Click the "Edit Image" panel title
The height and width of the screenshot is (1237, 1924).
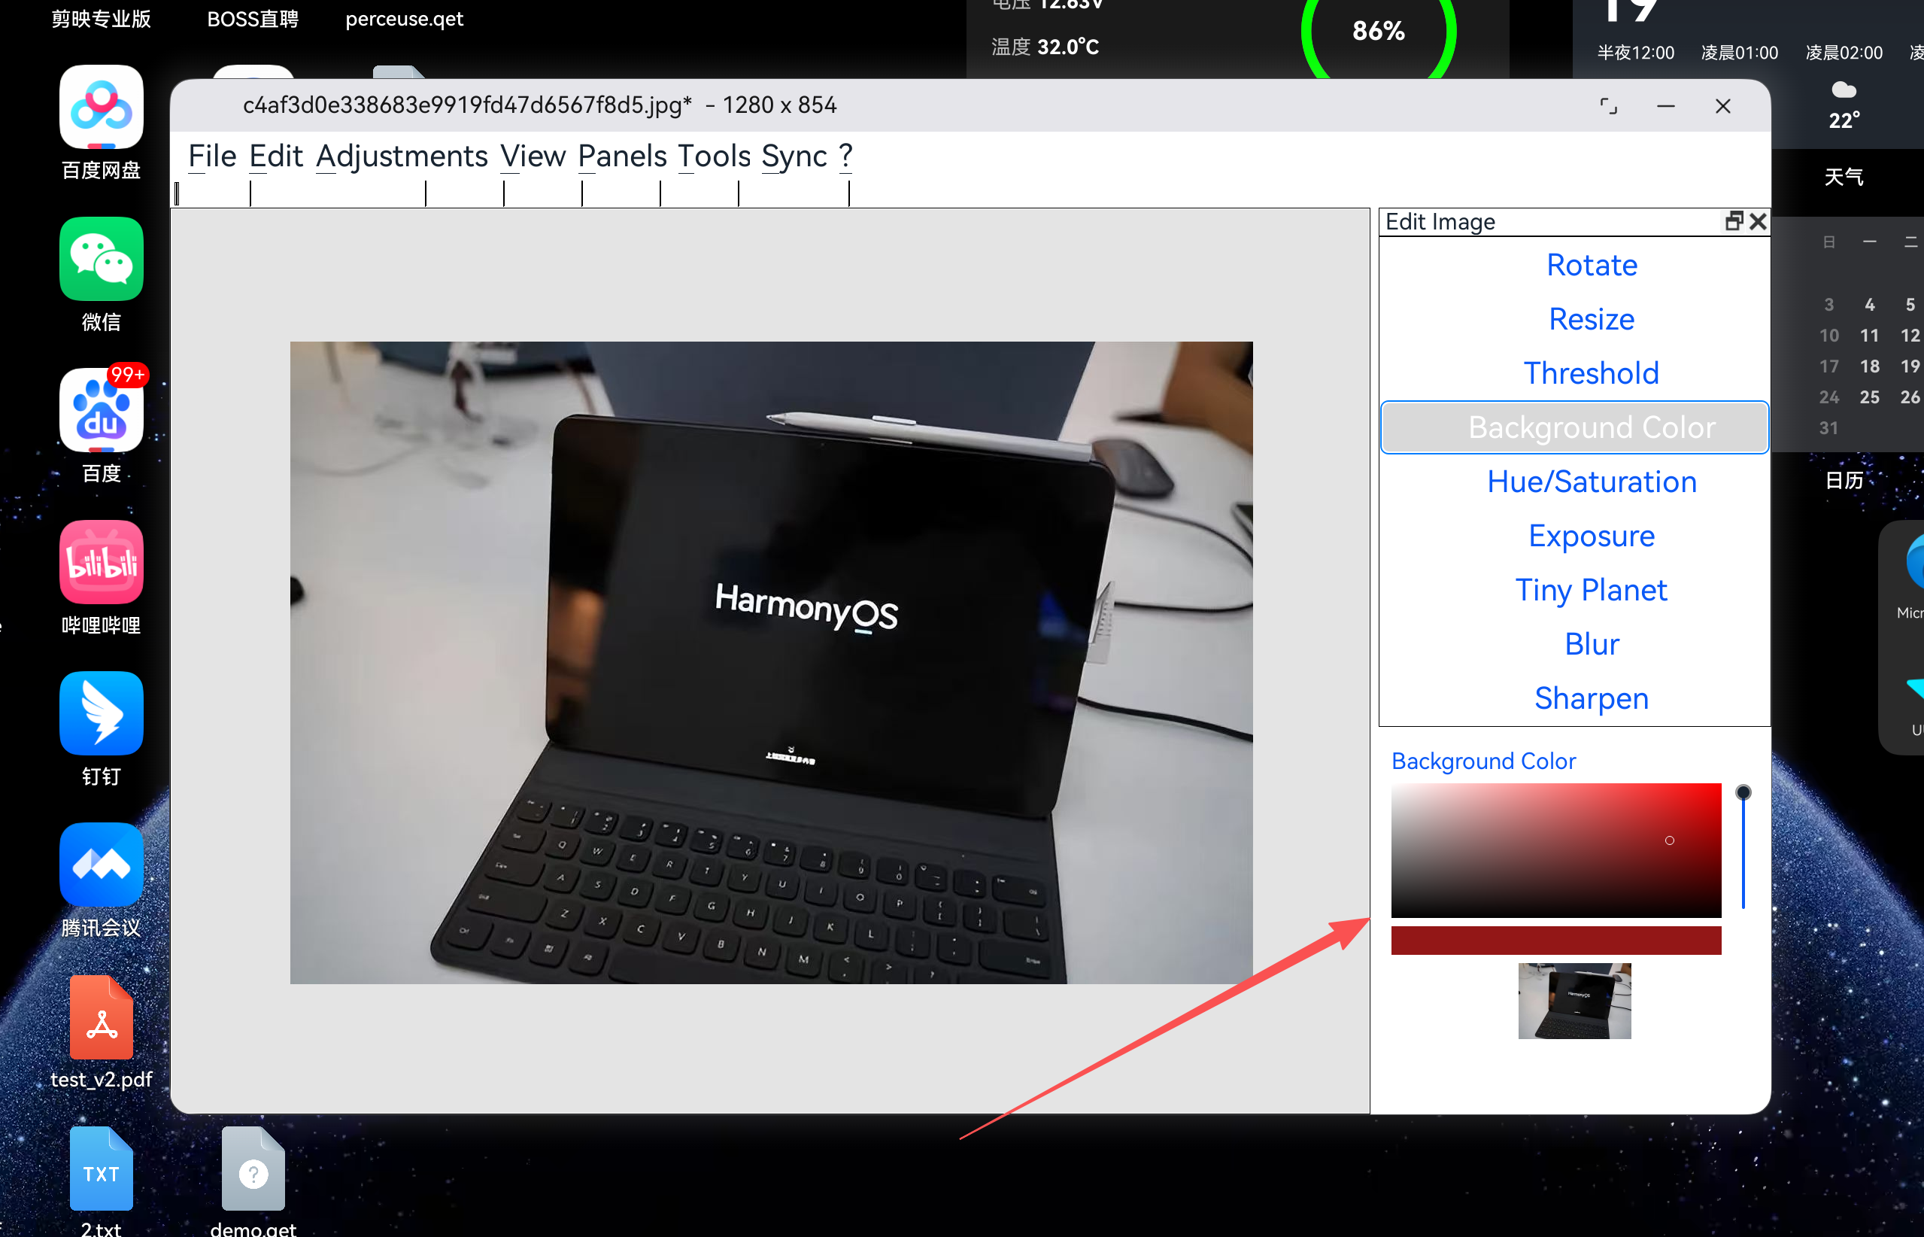point(1440,222)
